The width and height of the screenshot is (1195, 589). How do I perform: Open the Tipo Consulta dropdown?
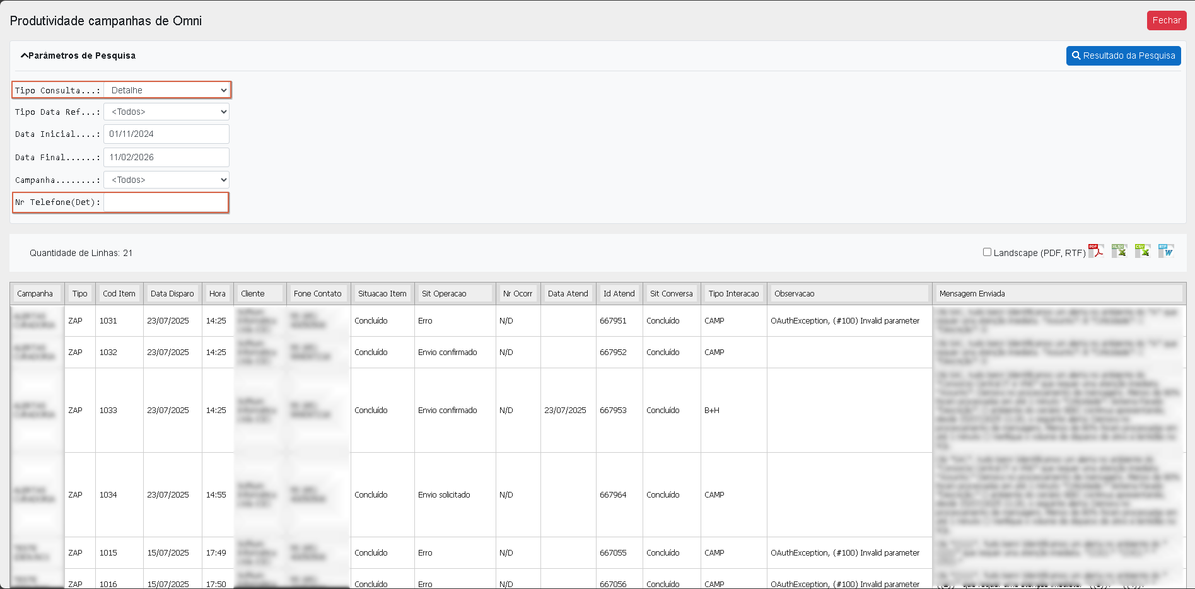[166, 90]
